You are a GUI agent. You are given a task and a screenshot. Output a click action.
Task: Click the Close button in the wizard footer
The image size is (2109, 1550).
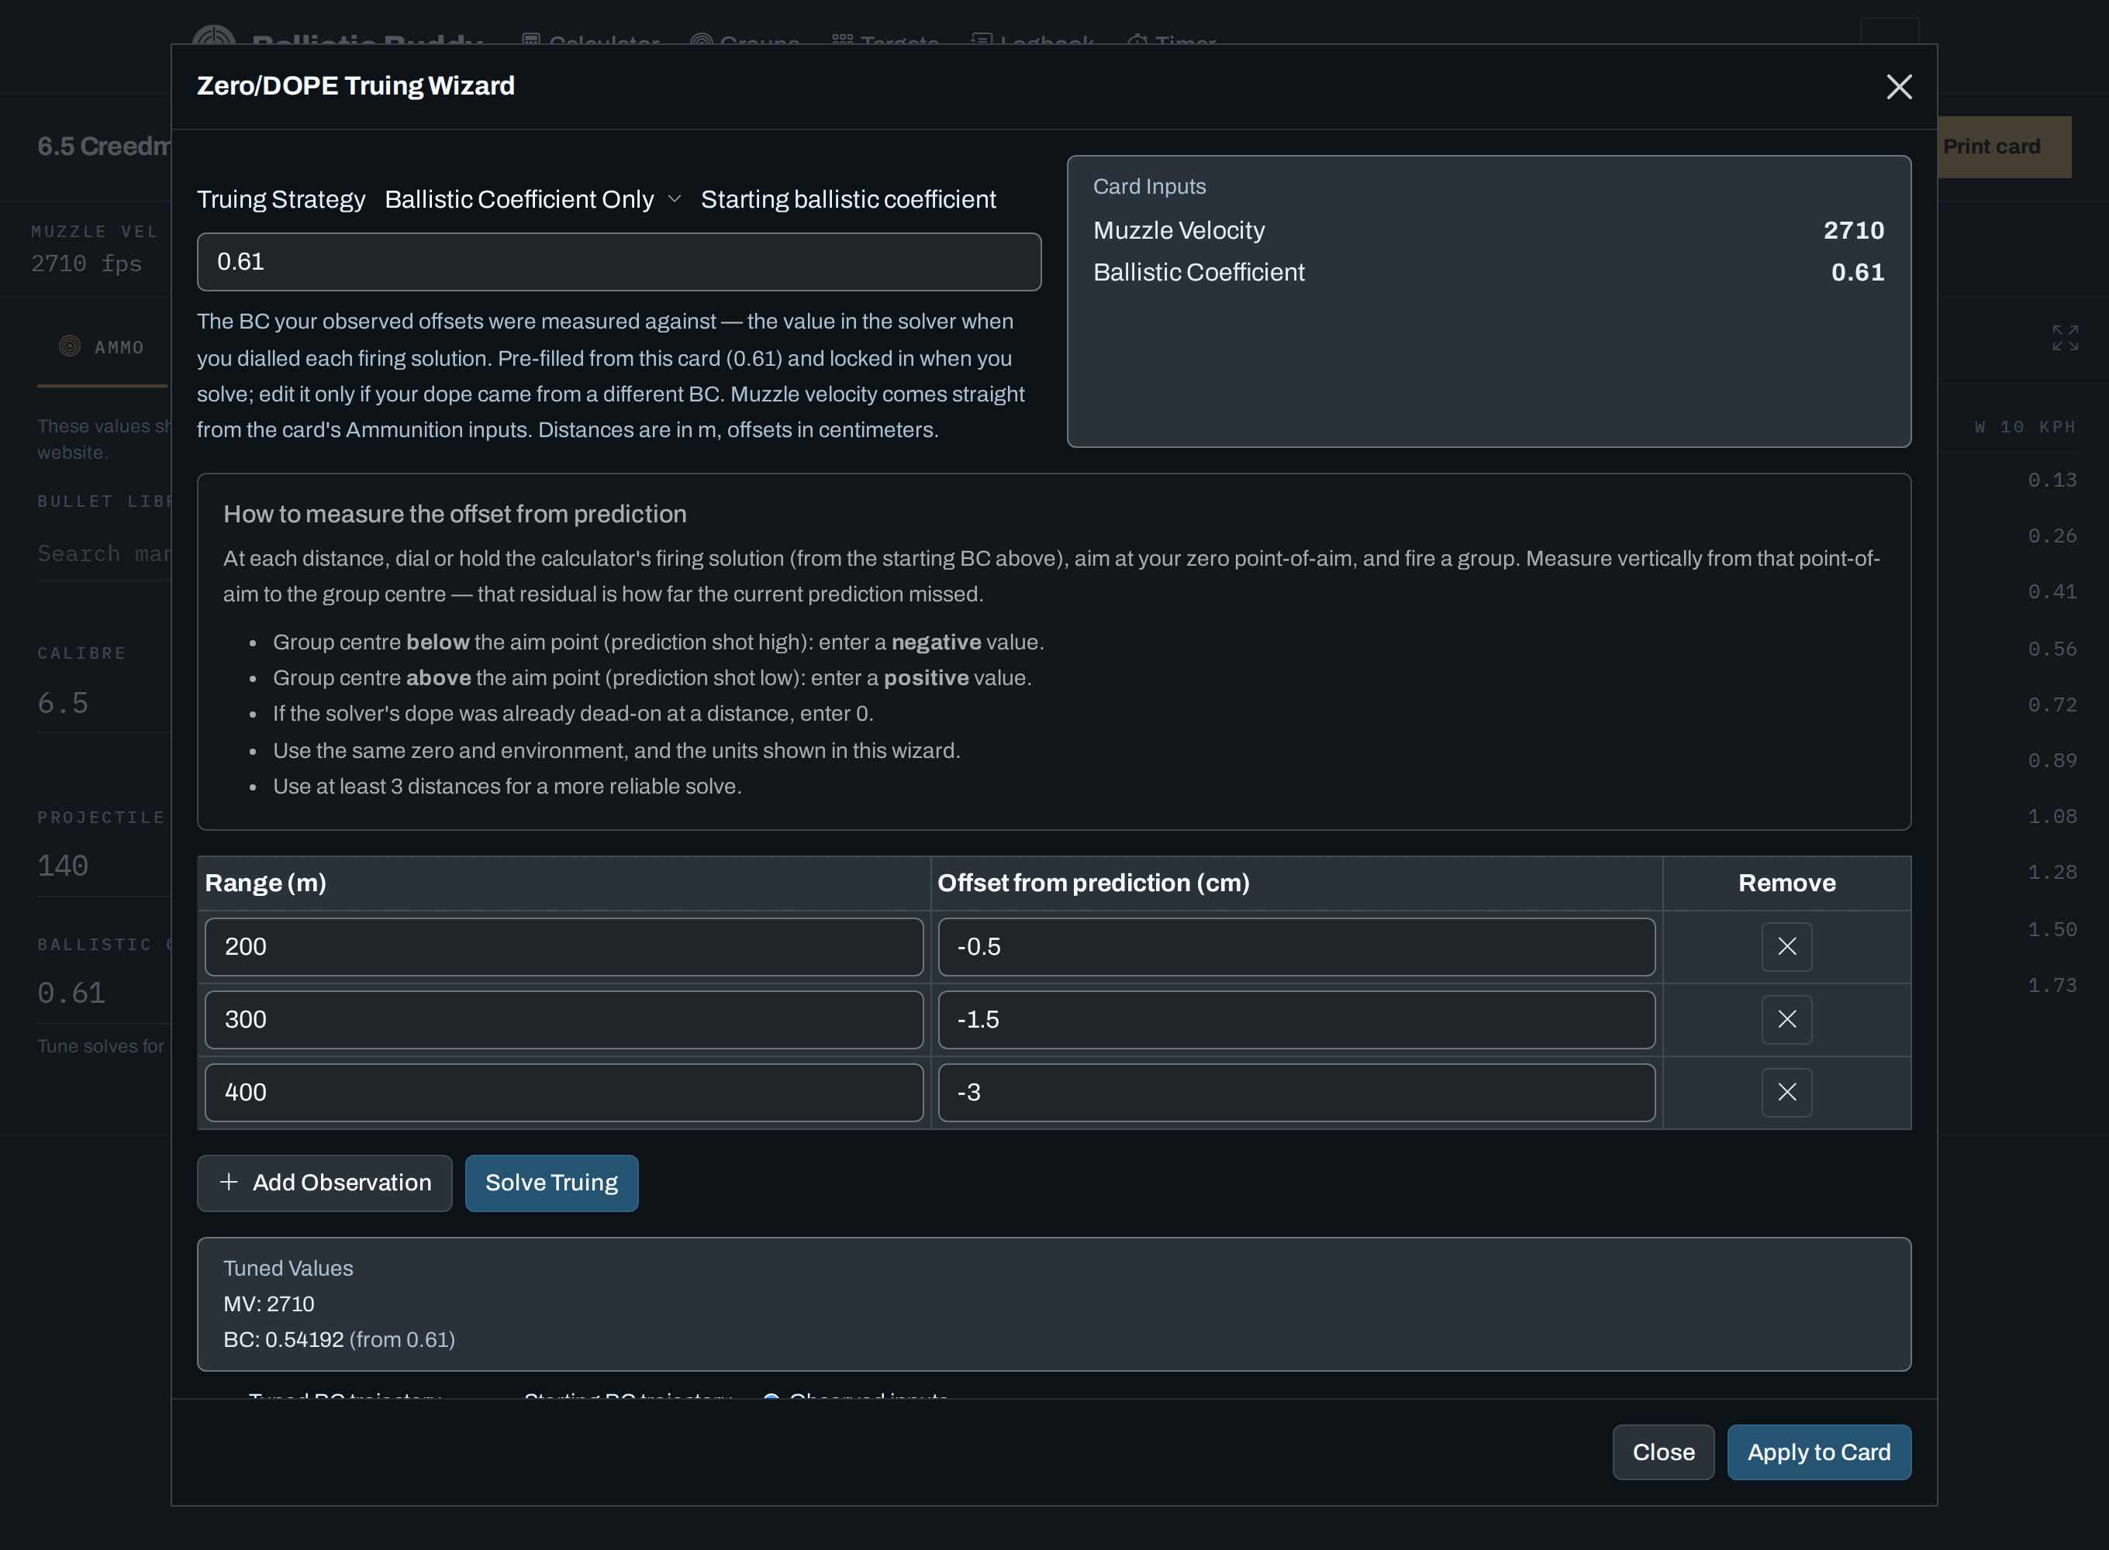(1663, 1452)
